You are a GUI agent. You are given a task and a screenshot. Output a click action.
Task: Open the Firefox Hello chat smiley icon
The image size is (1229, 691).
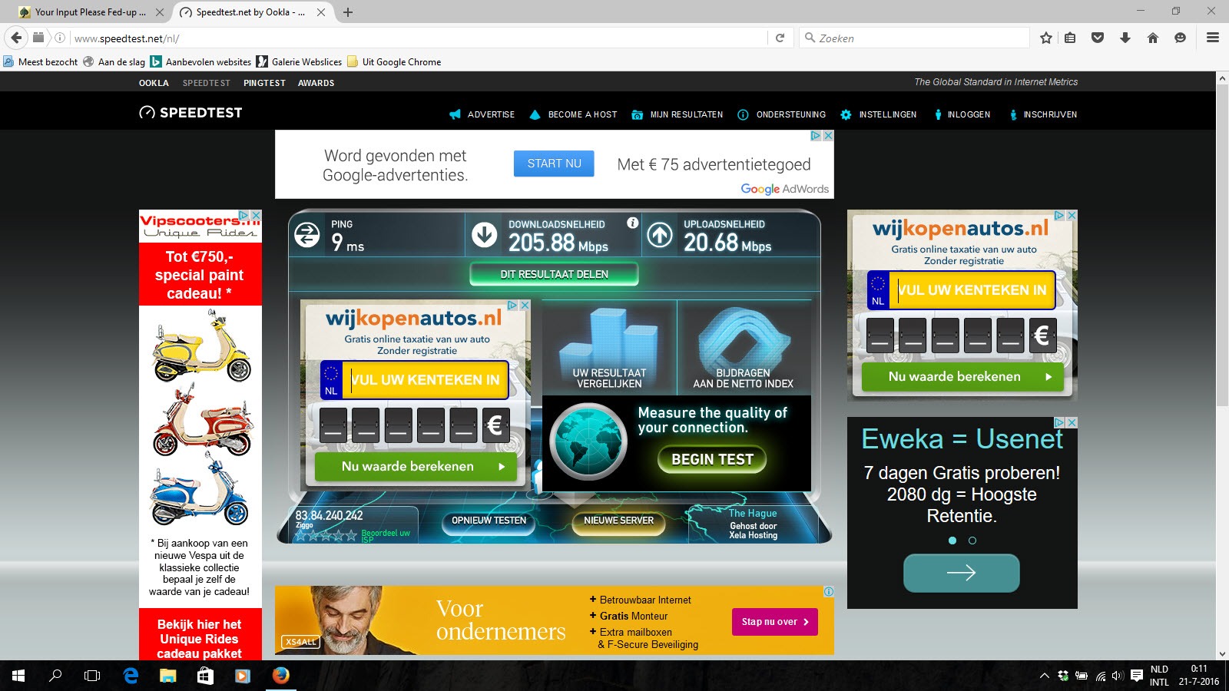coord(1181,38)
